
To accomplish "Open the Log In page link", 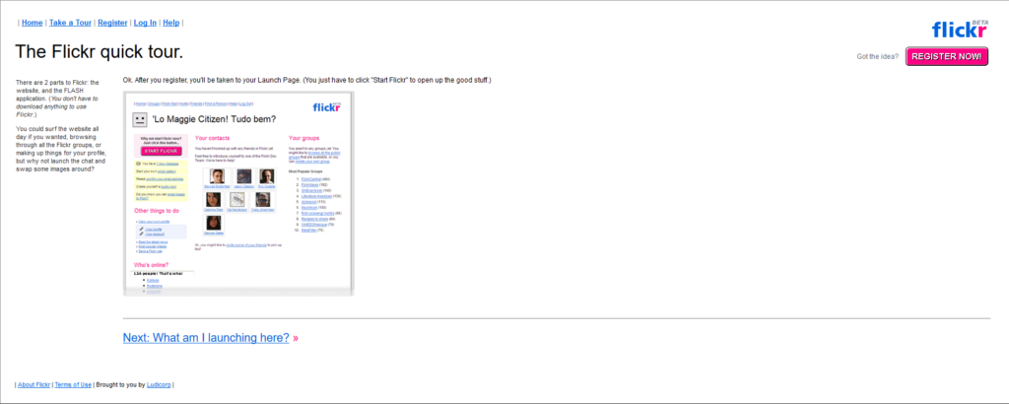I will [x=145, y=23].
